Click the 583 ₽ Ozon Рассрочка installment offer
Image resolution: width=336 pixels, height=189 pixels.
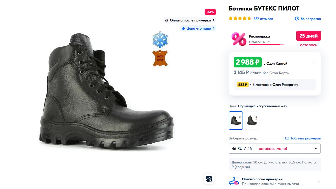coord(275,85)
